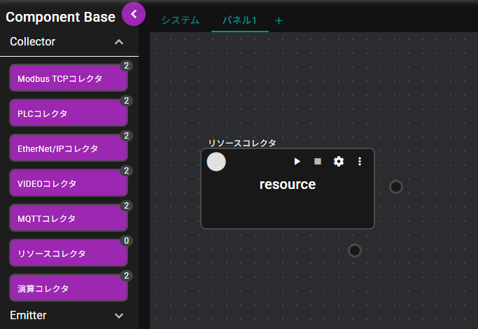Viewport: 478px width, 329px height.
Task: Open the resource node three-dot menu
Action: click(360, 162)
